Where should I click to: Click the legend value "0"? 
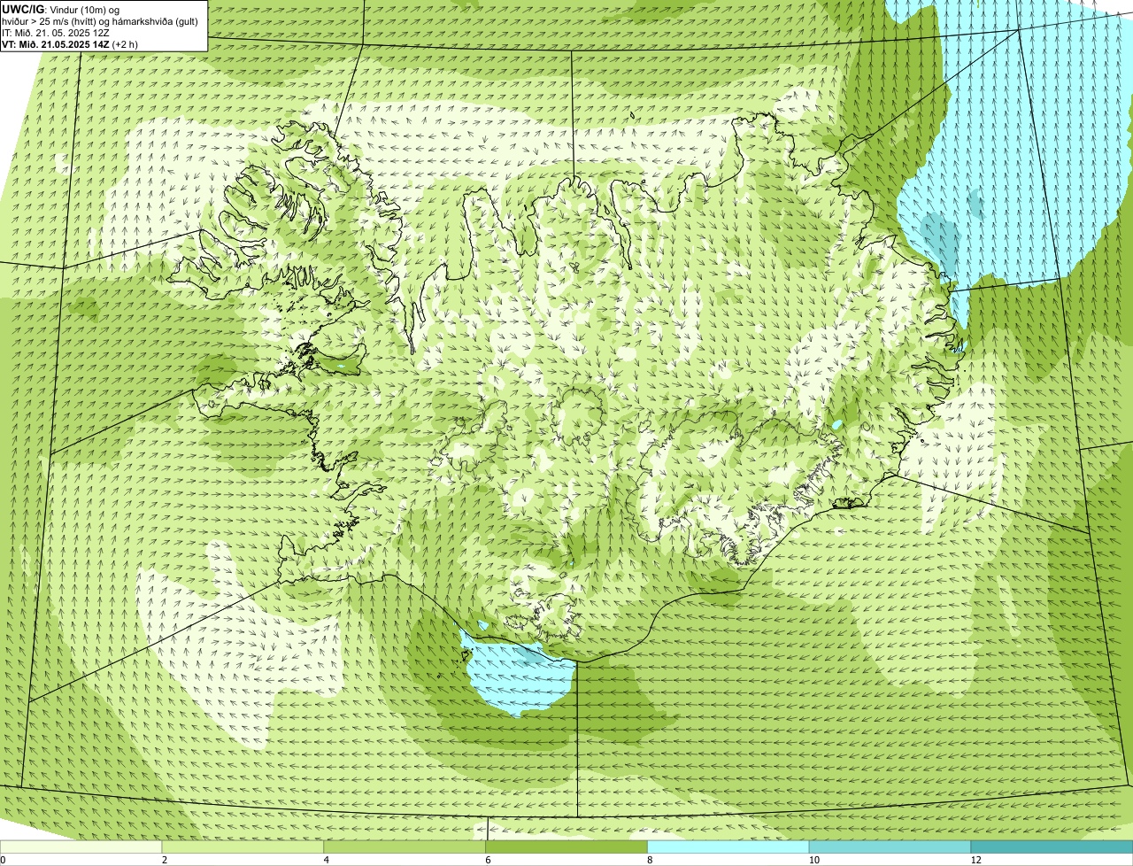(x=3, y=860)
